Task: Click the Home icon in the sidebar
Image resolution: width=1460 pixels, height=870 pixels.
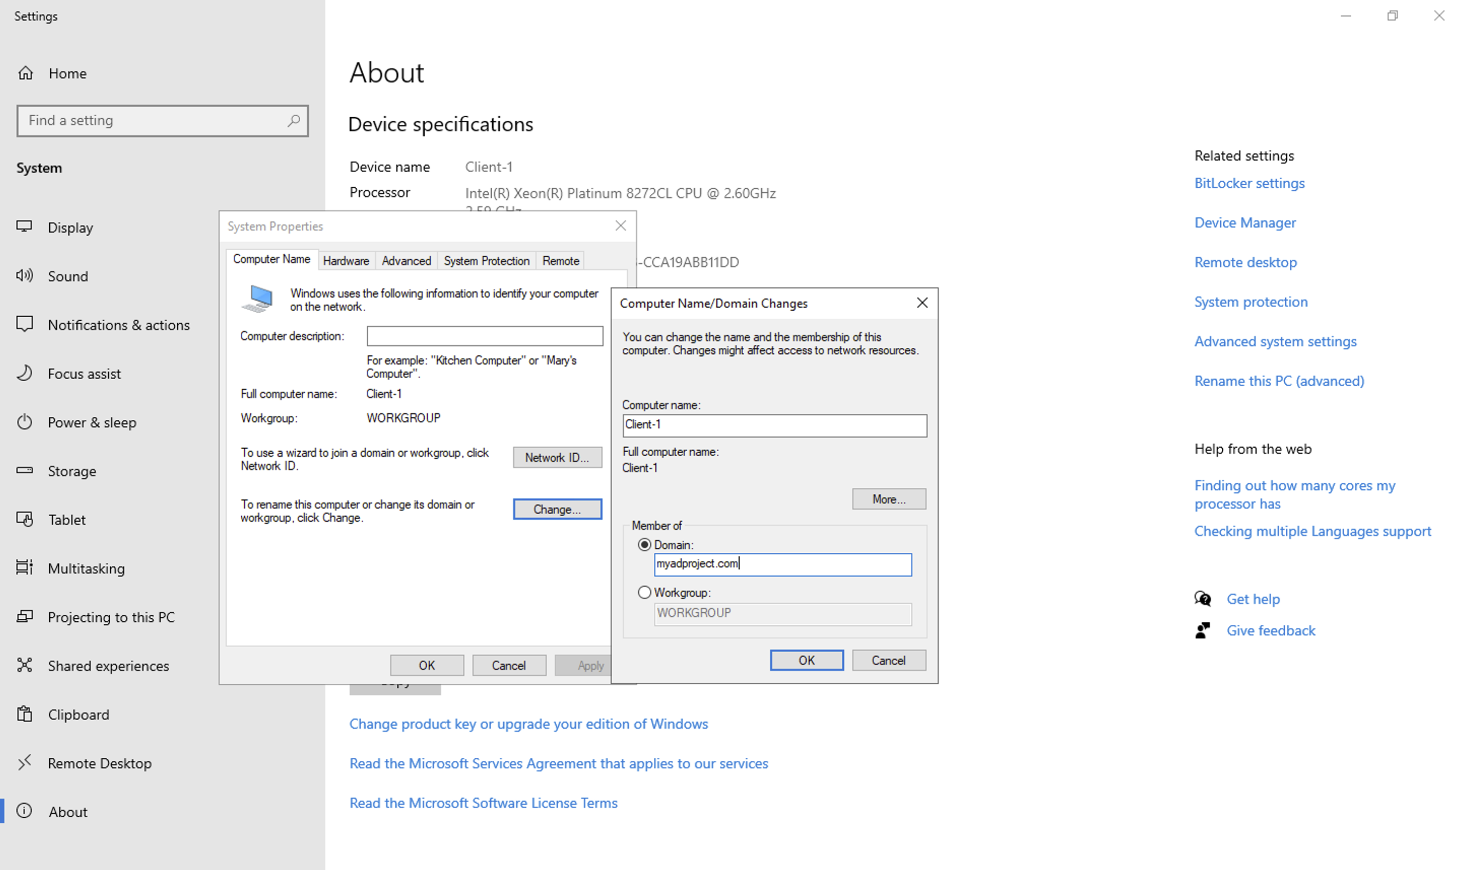Action: tap(25, 73)
